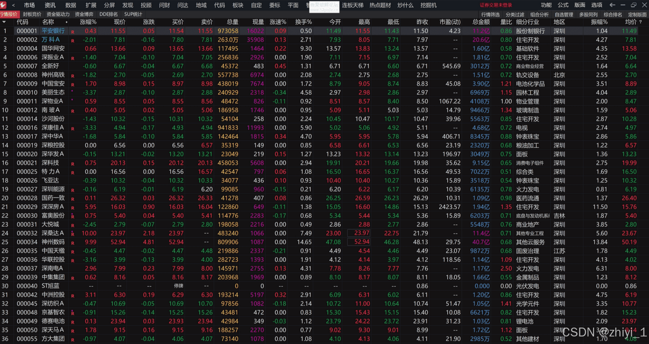Click the R marker in the 平安银行 row
Screen dimensions: 649x344
[73, 32]
